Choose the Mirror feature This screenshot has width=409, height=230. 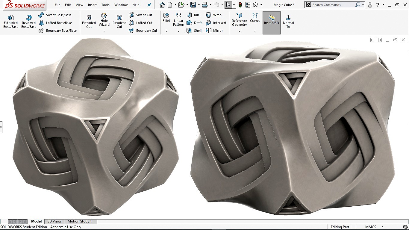coord(214,31)
